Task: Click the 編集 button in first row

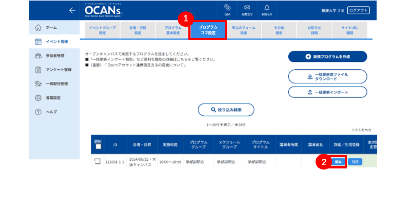Action: pos(338,162)
